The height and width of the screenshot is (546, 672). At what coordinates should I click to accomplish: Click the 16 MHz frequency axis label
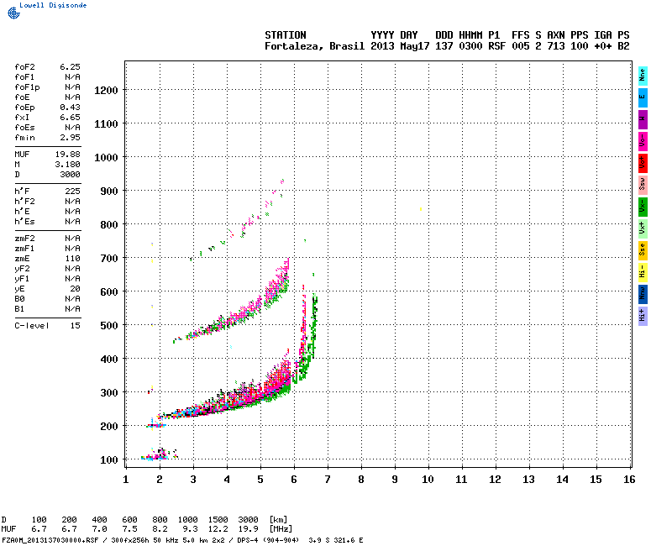629,480
